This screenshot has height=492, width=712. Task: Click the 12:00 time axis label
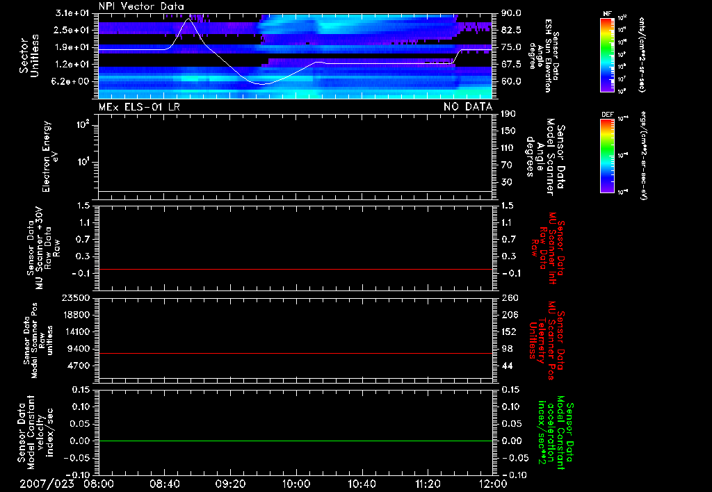pyautogui.click(x=493, y=484)
